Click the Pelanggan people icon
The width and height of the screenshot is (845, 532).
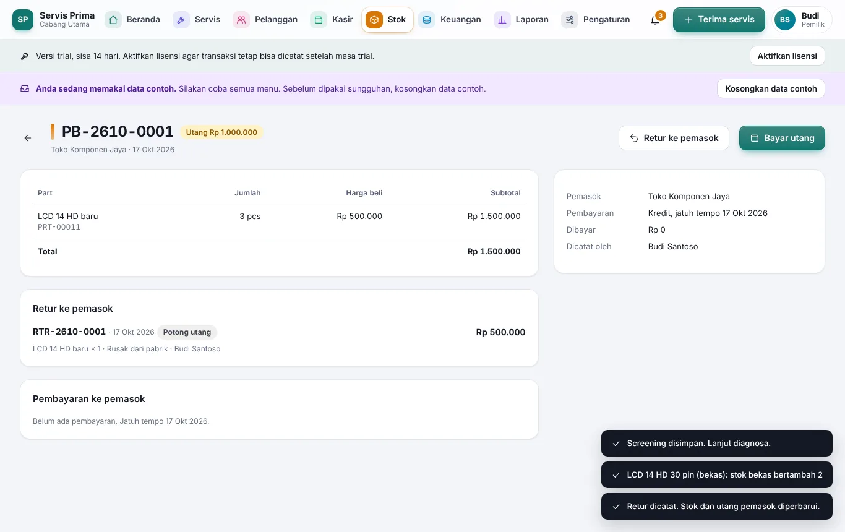click(241, 20)
